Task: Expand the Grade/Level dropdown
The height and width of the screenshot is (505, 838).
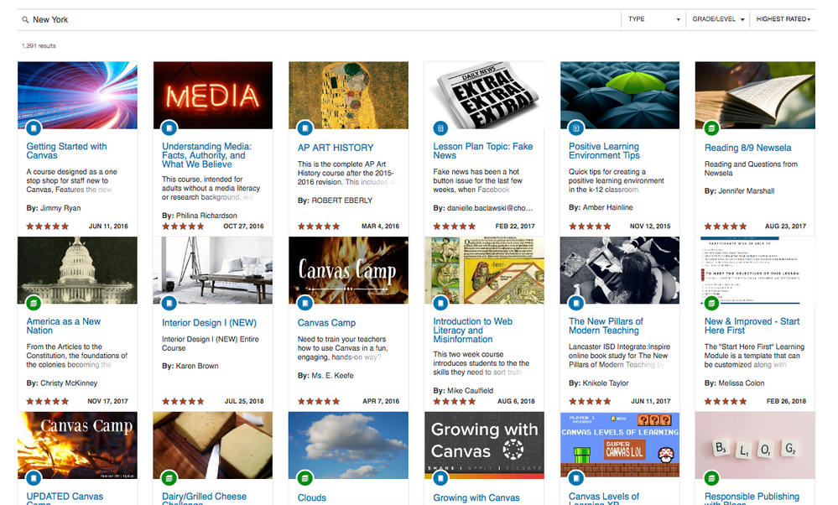Action: click(718, 19)
